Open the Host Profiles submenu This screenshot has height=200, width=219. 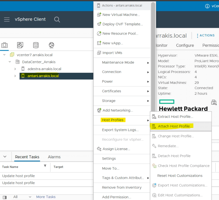pyautogui.click(x=122, y=120)
